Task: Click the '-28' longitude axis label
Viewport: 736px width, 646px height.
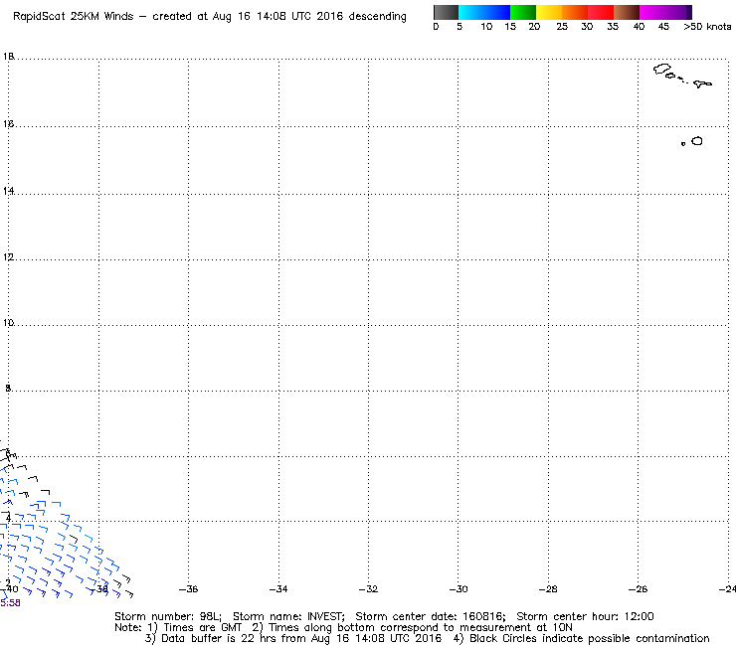Action: [548, 589]
